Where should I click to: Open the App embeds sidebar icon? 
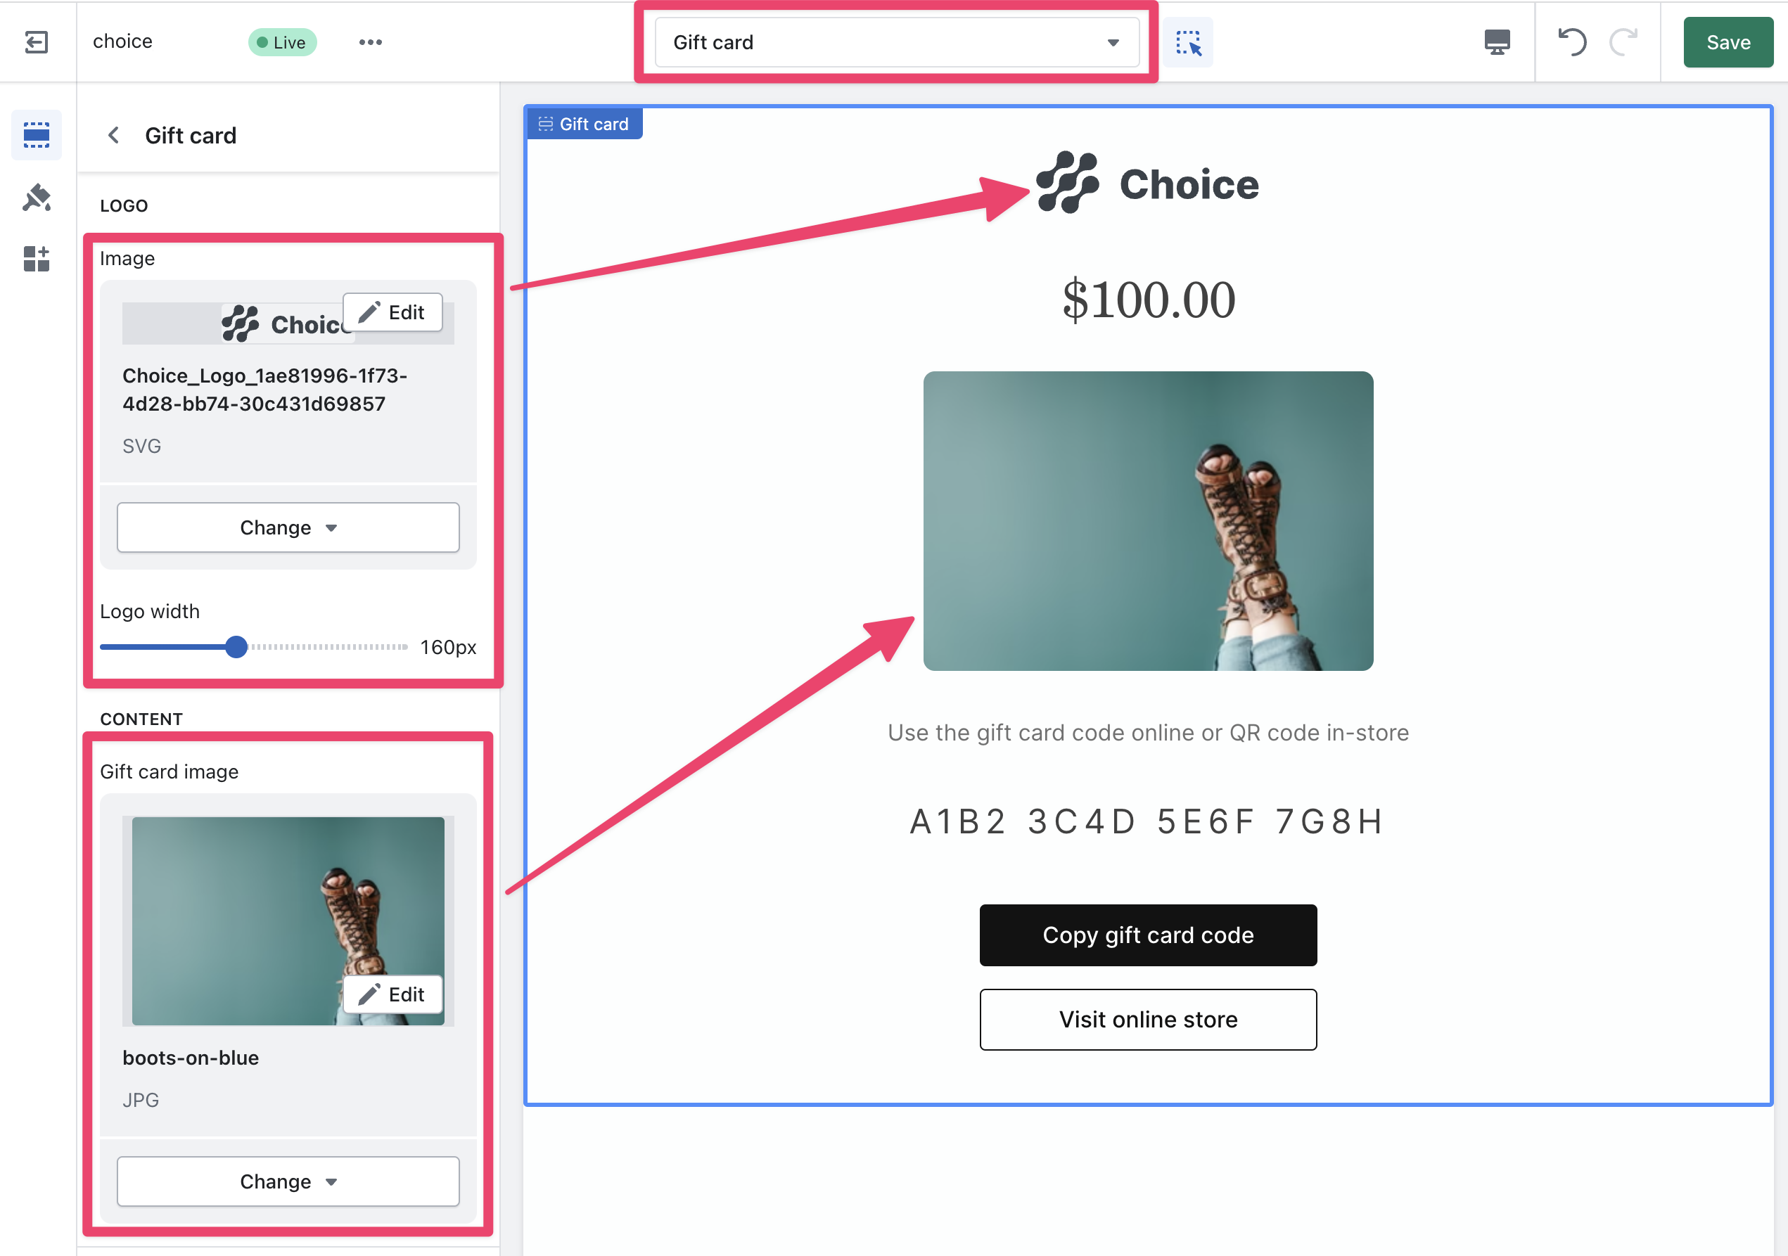click(37, 259)
